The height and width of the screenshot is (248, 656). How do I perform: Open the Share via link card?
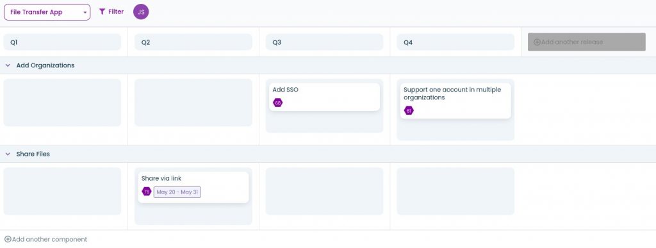point(193,187)
